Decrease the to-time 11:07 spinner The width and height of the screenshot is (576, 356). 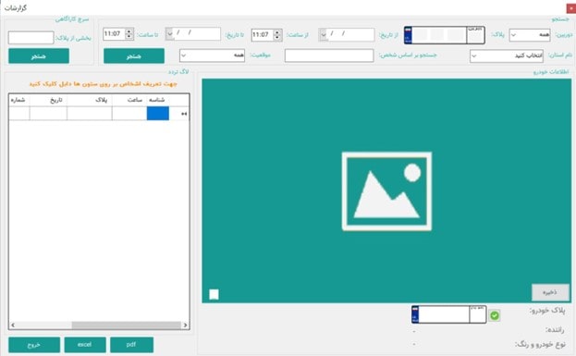[129, 37]
